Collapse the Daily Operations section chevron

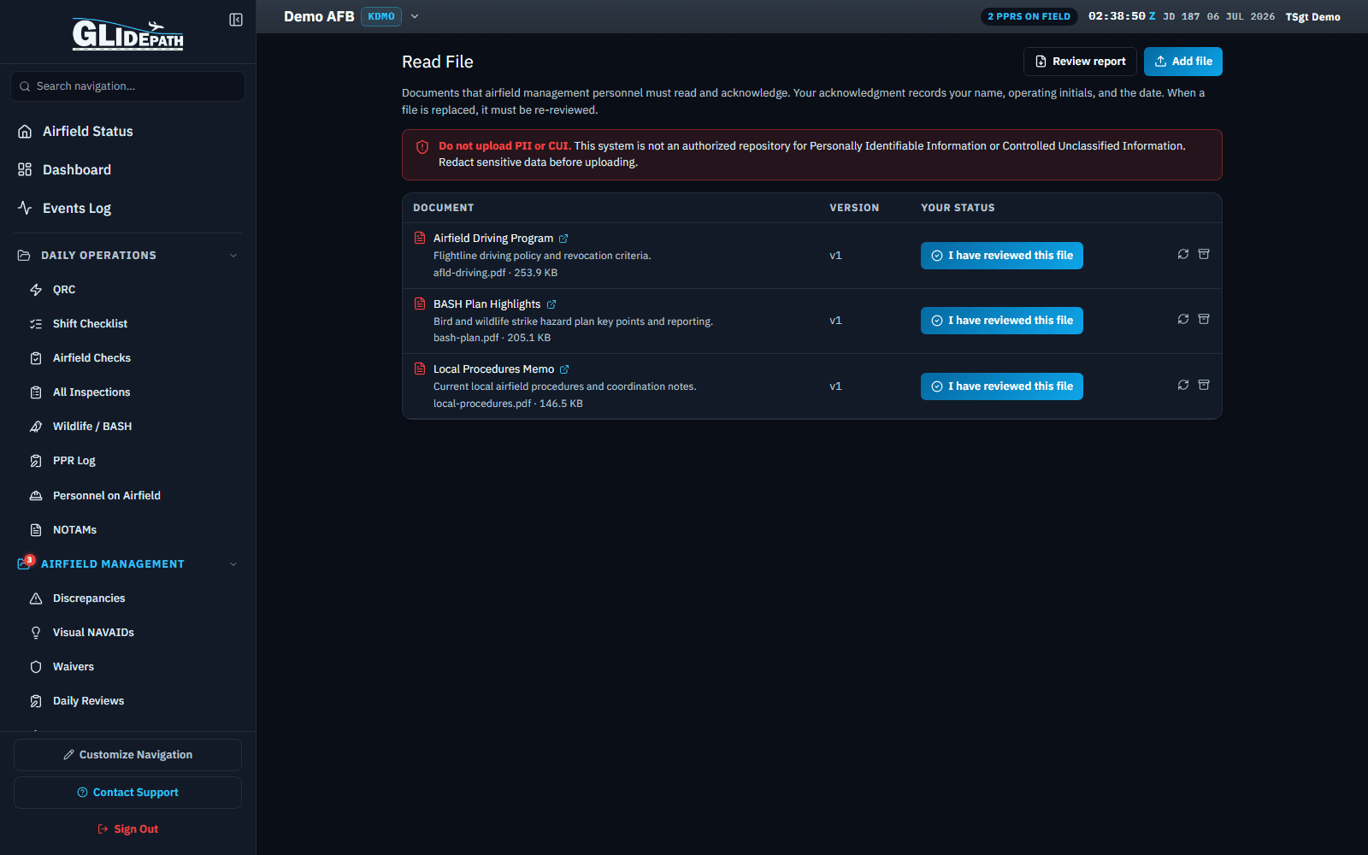point(233,256)
